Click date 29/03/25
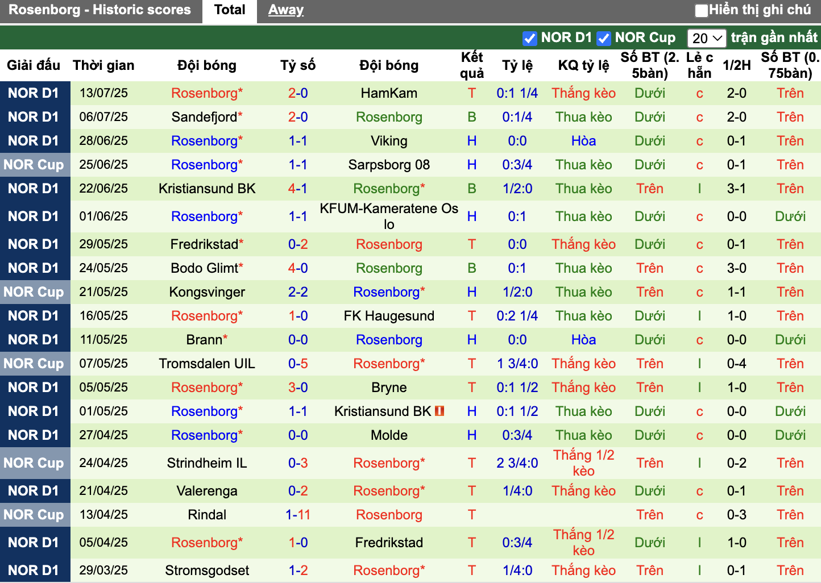 coord(103,570)
